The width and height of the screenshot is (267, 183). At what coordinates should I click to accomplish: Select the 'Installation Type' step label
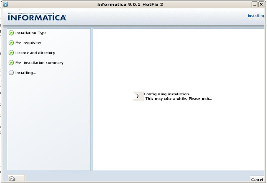pos(31,33)
